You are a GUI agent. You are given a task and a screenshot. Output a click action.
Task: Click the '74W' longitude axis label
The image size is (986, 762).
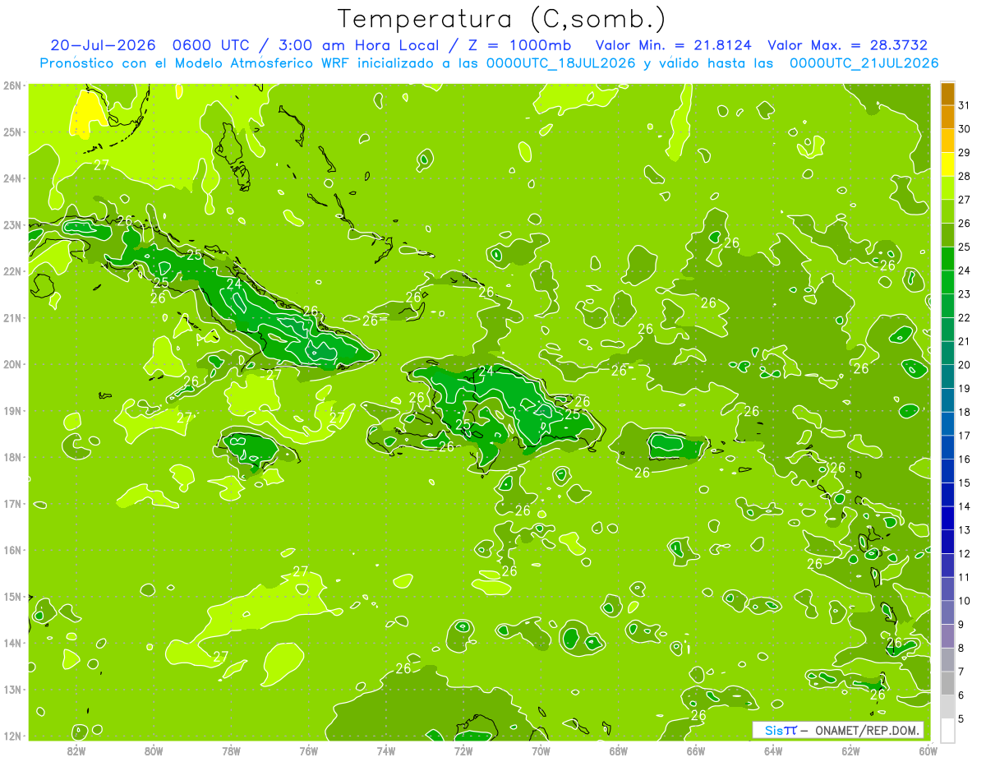386,750
